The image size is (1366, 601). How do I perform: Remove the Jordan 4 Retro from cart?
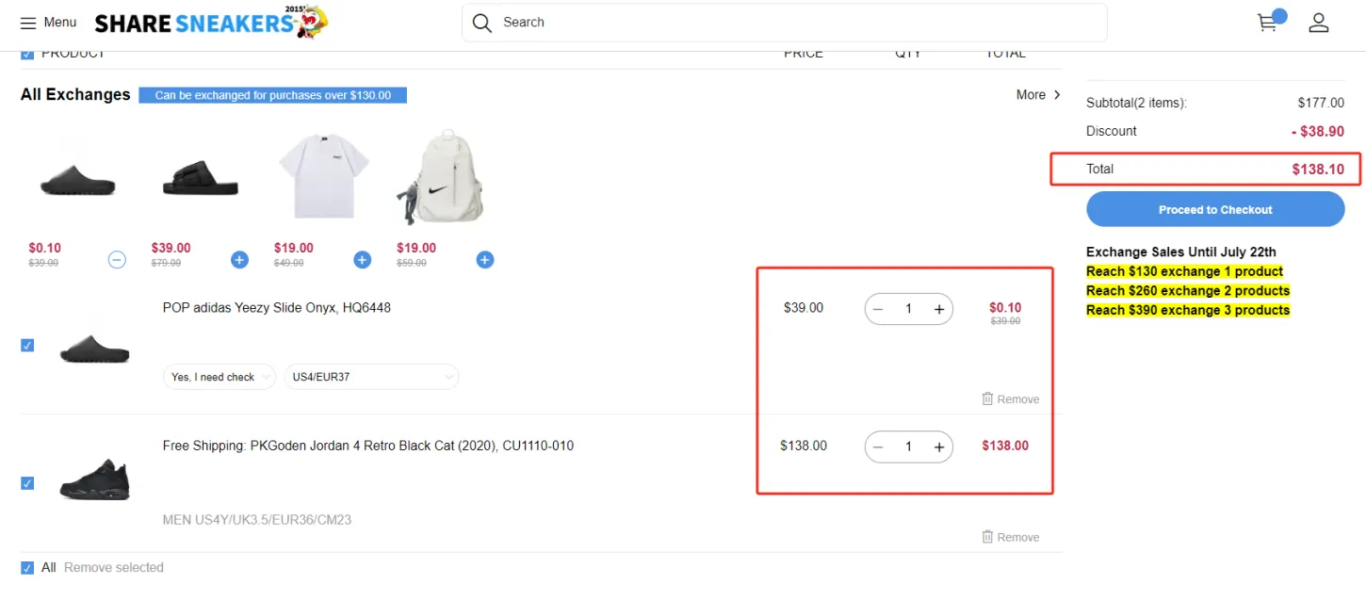[1010, 537]
